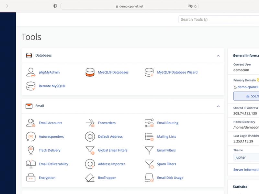Select the last login IP 5.253.115.29

pyautogui.click(x=243, y=141)
